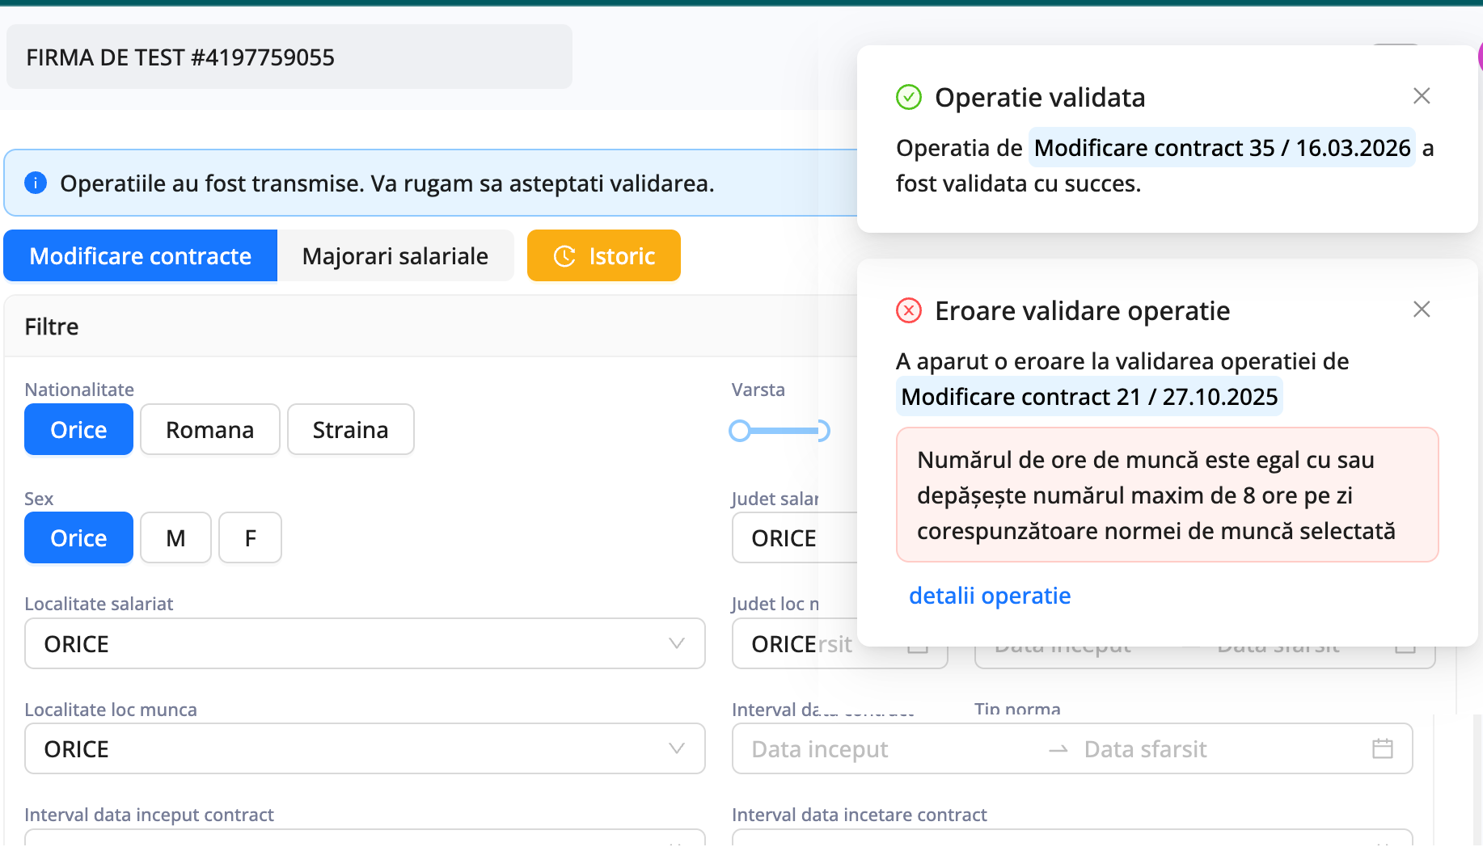Dismiss the Eroare validare operatie notification

1422,309
